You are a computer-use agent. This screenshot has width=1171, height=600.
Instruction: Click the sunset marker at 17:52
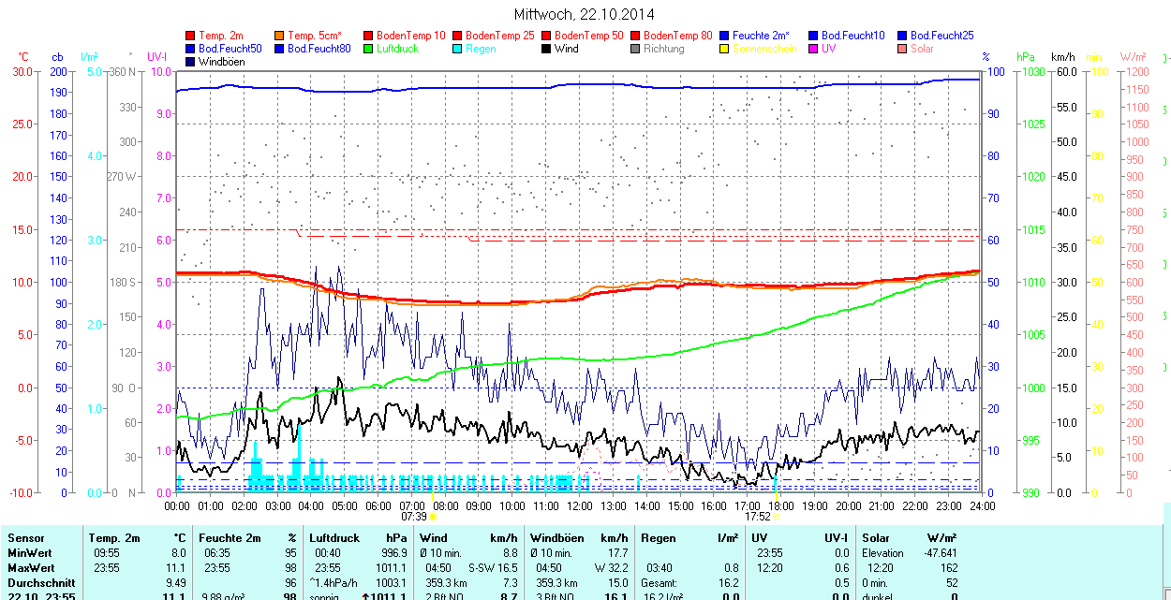pos(777,516)
